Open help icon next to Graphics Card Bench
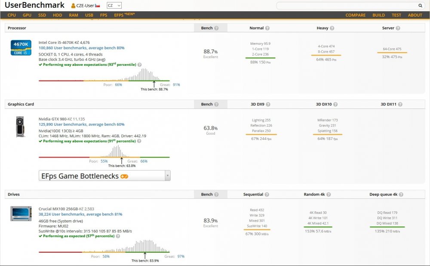 [x=216, y=104]
